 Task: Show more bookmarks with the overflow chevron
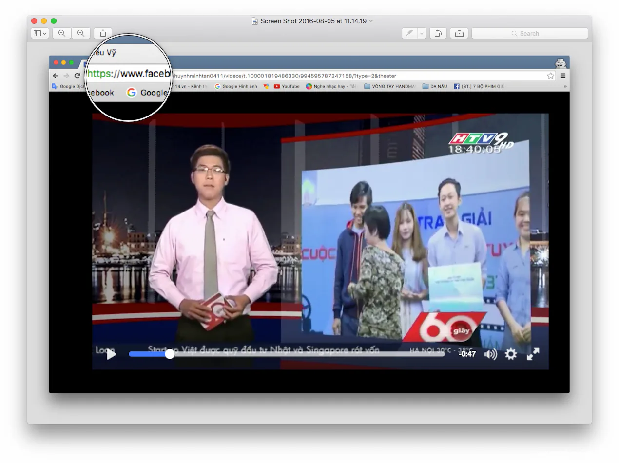click(565, 86)
